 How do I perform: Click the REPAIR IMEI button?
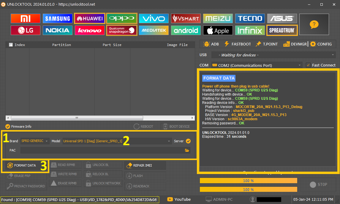click(145, 165)
